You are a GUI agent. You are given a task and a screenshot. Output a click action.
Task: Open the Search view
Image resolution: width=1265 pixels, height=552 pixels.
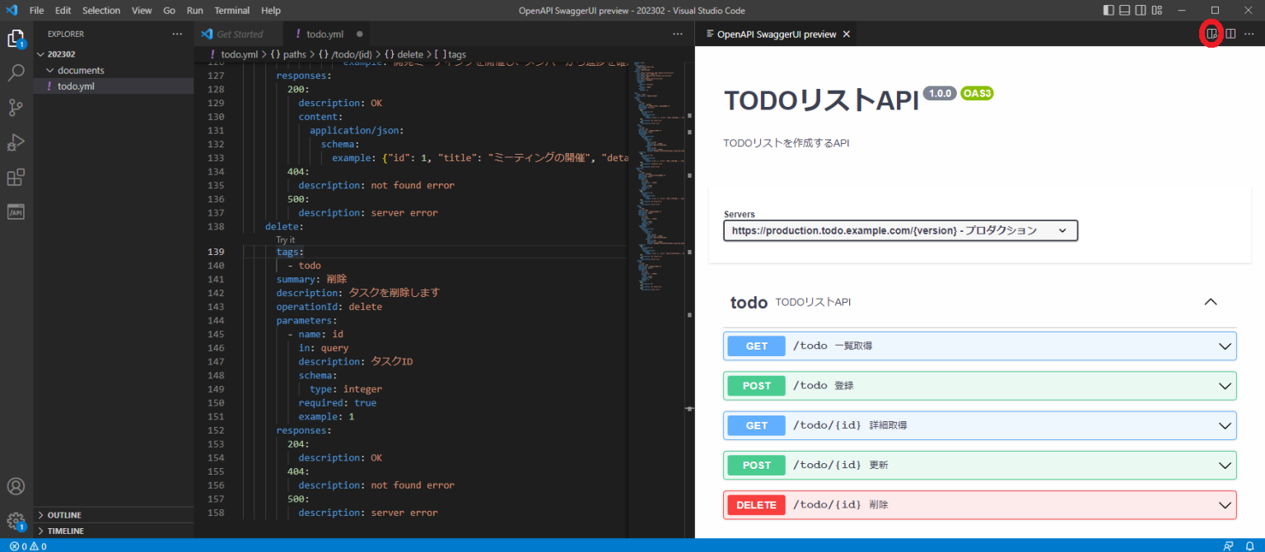[x=16, y=72]
